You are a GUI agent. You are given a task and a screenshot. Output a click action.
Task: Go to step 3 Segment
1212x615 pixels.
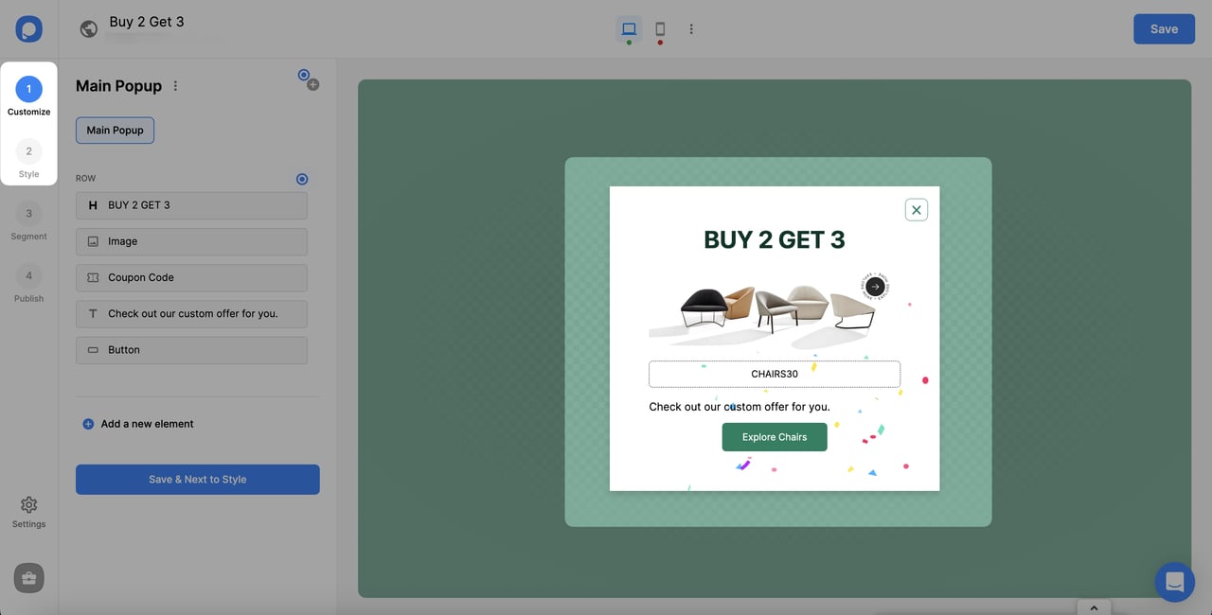point(28,221)
